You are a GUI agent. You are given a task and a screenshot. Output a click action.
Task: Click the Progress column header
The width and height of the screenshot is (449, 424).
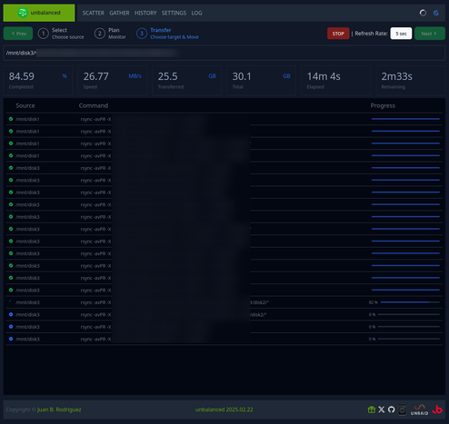pos(383,105)
